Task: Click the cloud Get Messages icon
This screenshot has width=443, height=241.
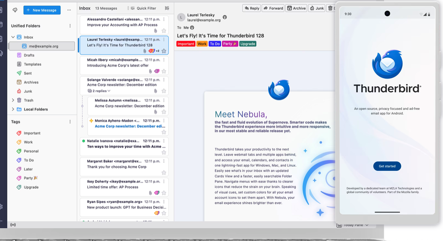Action: pyautogui.click(x=15, y=10)
